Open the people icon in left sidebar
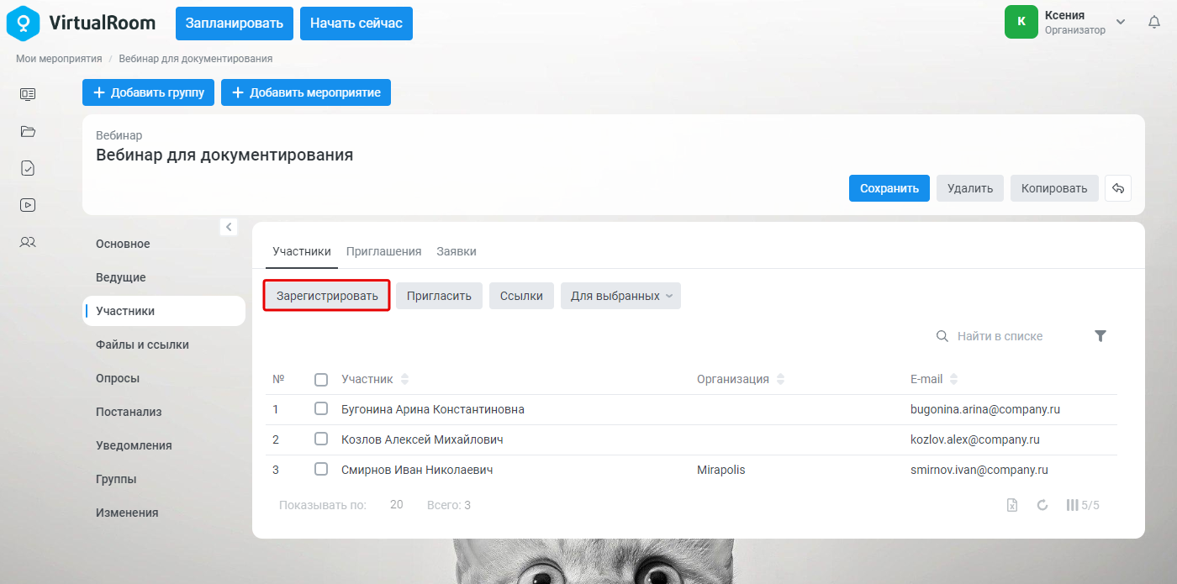1177x584 pixels. pyautogui.click(x=28, y=242)
